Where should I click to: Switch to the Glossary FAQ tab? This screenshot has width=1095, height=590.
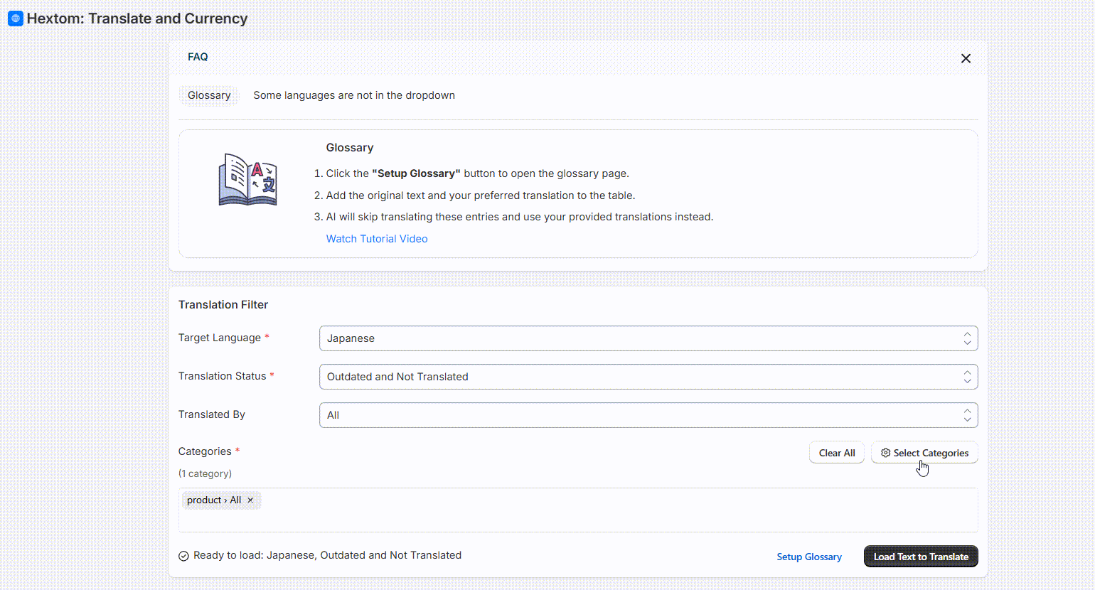[209, 95]
